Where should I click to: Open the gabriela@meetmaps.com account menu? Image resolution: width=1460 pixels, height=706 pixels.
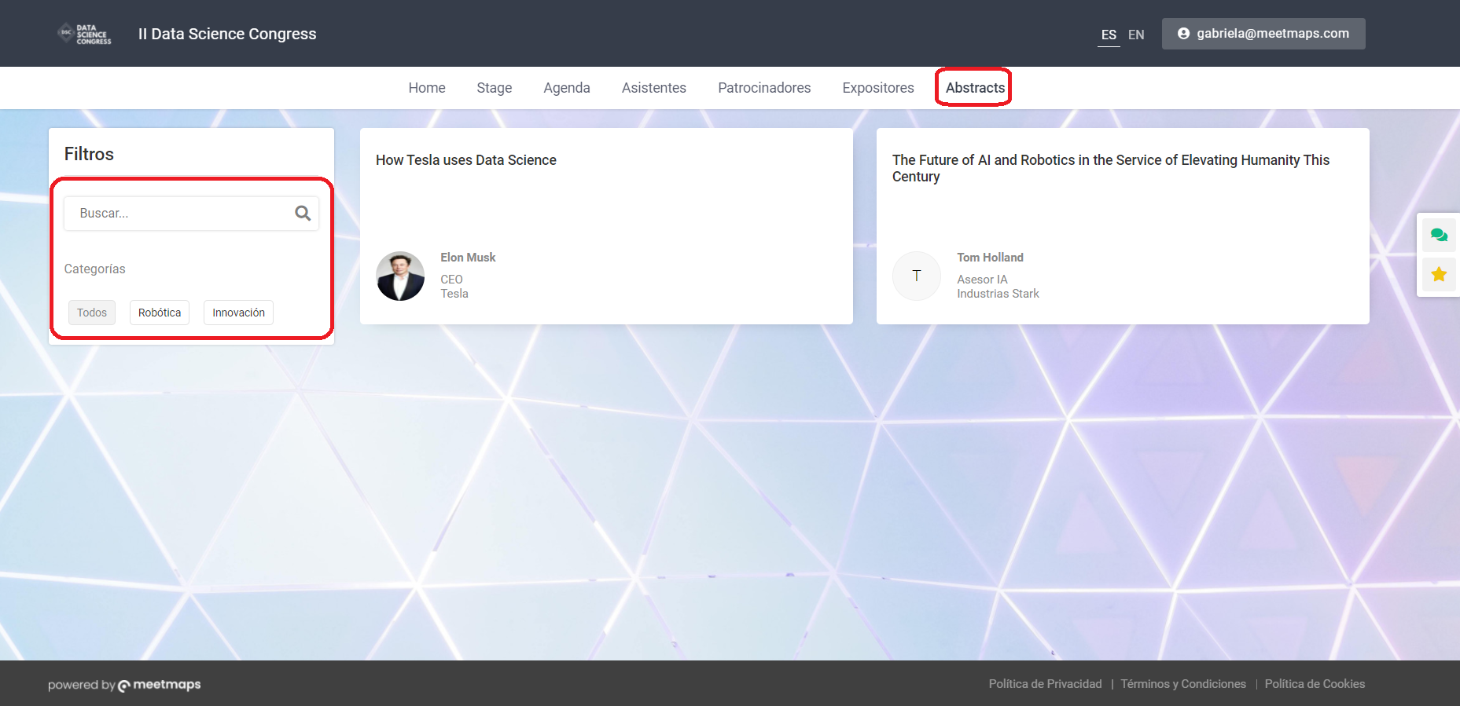click(x=1263, y=34)
